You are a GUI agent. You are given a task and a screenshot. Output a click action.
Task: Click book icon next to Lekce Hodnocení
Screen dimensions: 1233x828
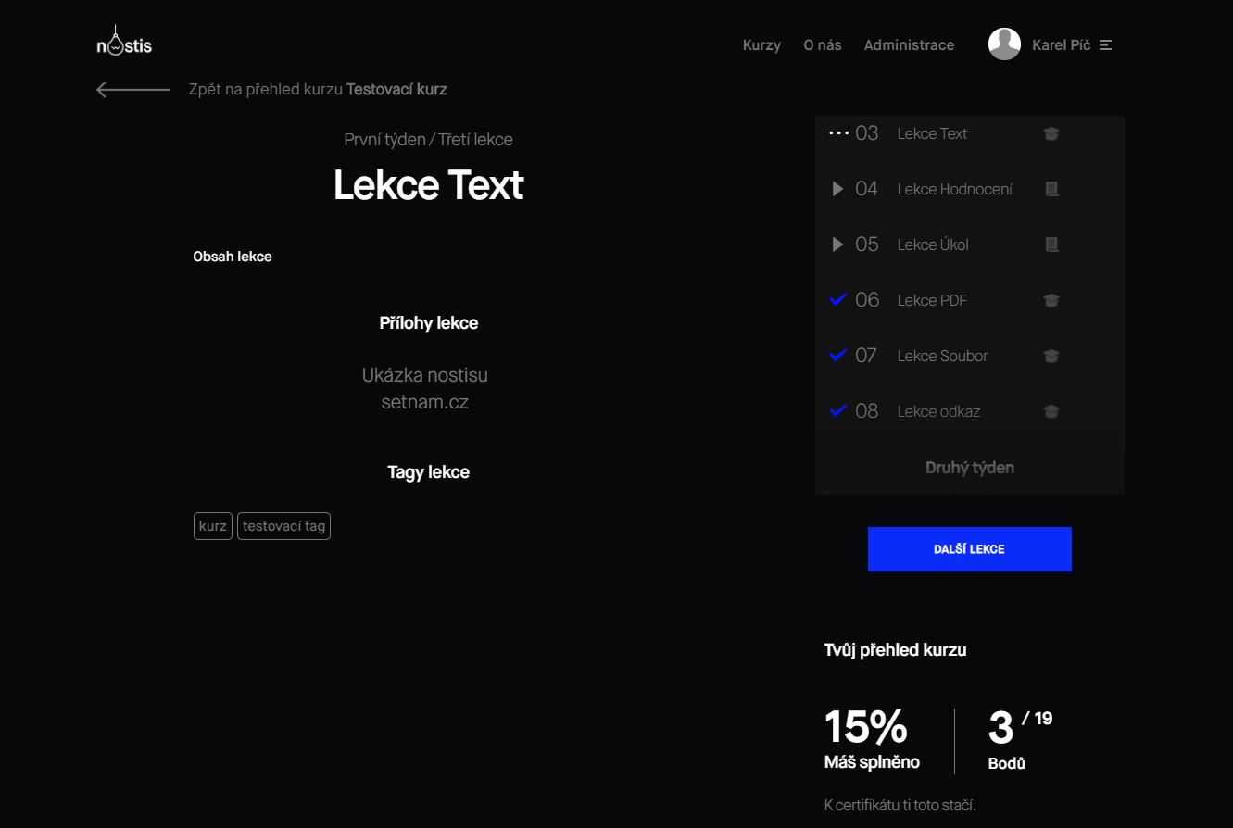tap(1051, 189)
